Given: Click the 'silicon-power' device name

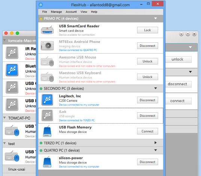Looking at the screenshot, I should [x=71, y=158].
